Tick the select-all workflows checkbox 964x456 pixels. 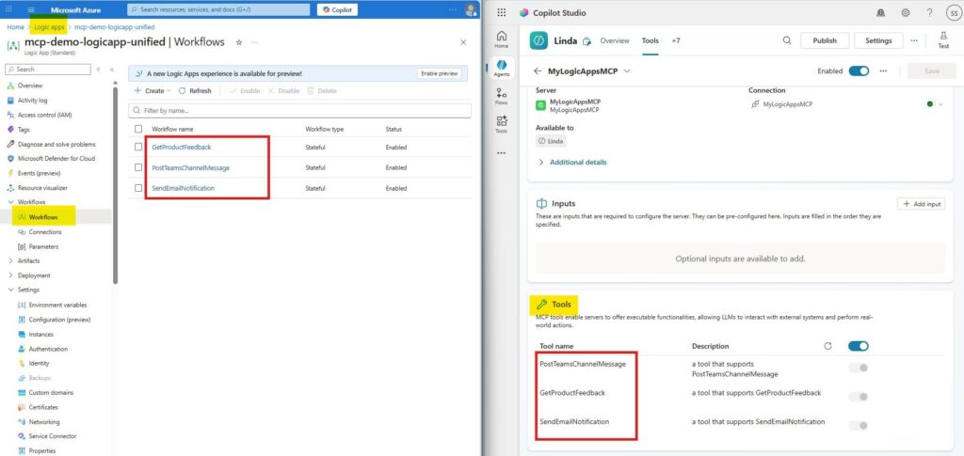tap(138, 129)
